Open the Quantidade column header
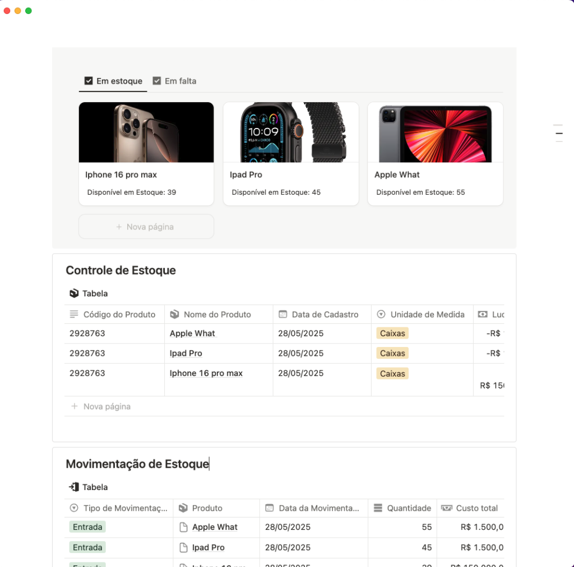Image resolution: width=574 pixels, height=567 pixels. click(402, 509)
